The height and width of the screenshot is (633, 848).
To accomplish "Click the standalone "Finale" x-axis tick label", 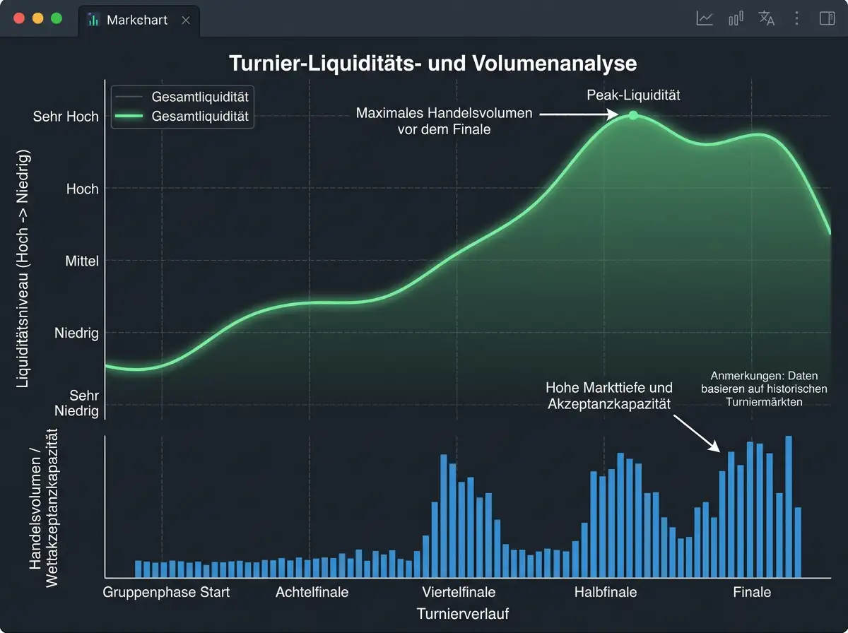I will tap(752, 592).
